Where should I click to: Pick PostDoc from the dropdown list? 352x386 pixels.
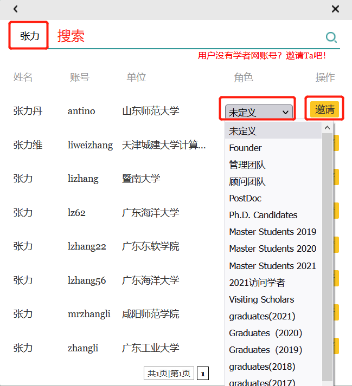pyautogui.click(x=245, y=198)
